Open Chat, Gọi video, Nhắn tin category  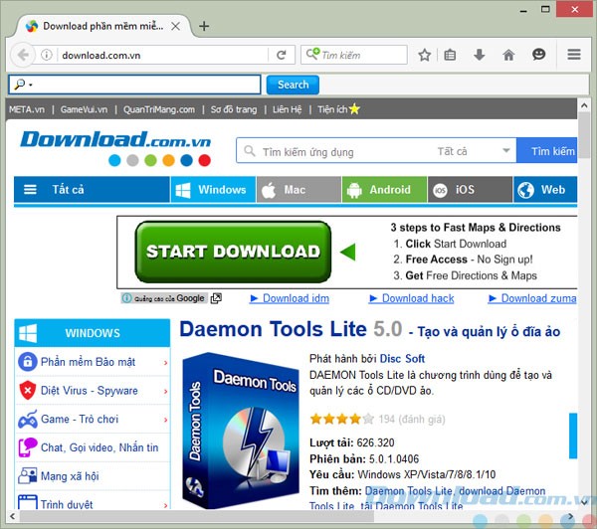tap(99, 447)
